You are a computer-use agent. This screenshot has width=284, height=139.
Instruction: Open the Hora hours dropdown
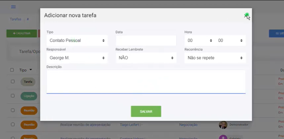coord(200,40)
